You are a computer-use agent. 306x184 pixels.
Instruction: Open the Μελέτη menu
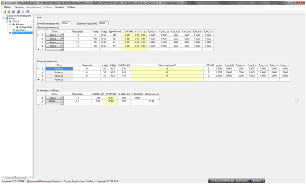pyautogui.click(x=8, y=7)
